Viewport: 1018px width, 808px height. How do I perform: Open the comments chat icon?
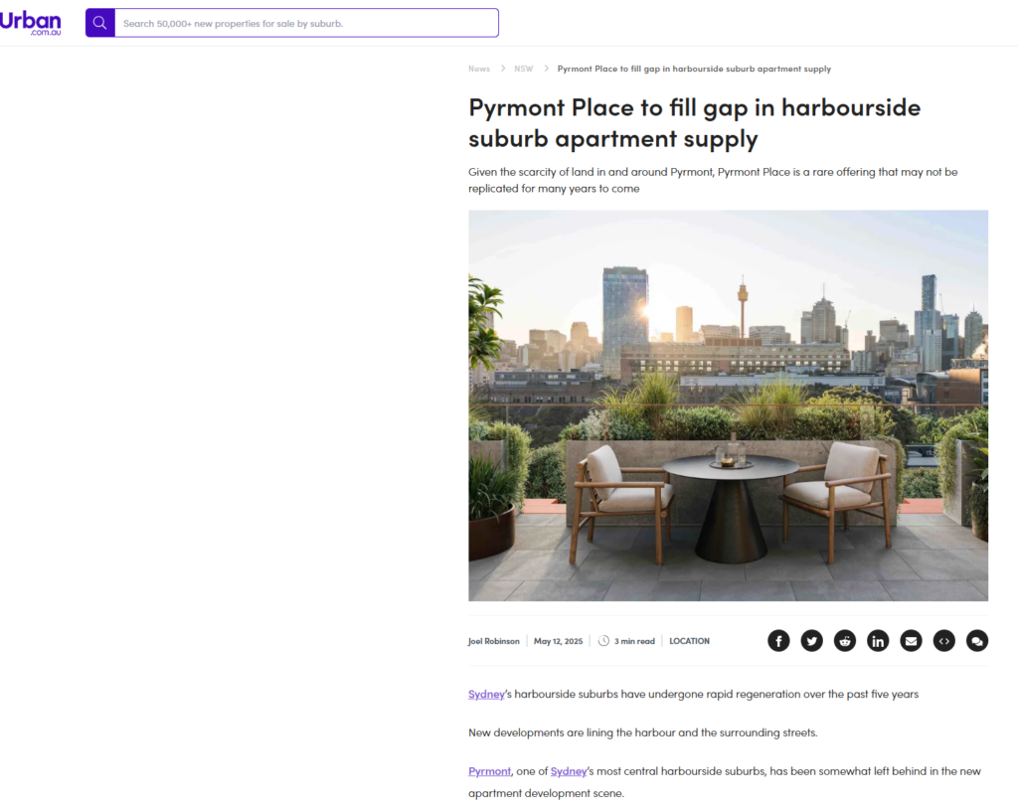point(977,641)
